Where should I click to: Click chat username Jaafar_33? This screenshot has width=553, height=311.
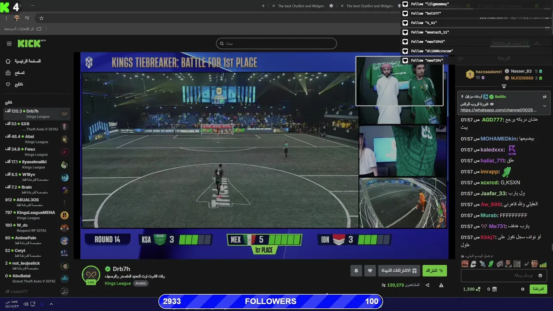pos(493,194)
